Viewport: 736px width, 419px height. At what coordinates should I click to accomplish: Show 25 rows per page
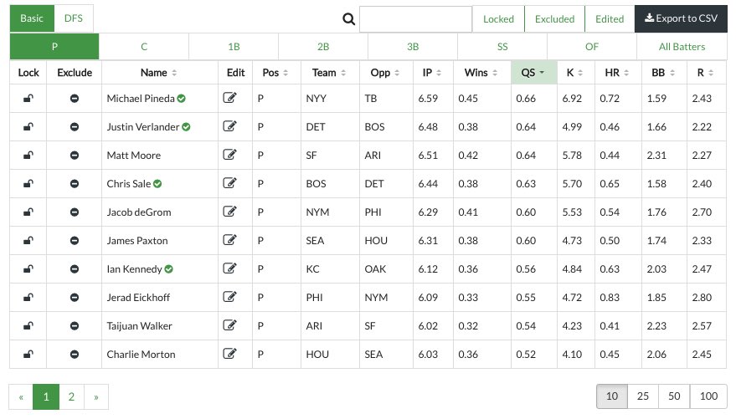click(x=642, y=396)
